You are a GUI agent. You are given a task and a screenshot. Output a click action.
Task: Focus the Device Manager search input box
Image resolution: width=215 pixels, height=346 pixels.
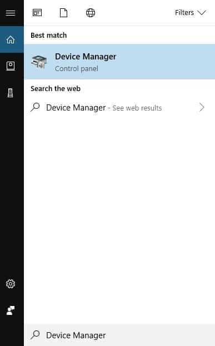119,335
